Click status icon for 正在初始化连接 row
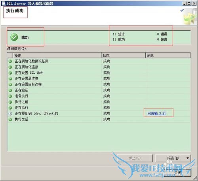 click(10, 67)
